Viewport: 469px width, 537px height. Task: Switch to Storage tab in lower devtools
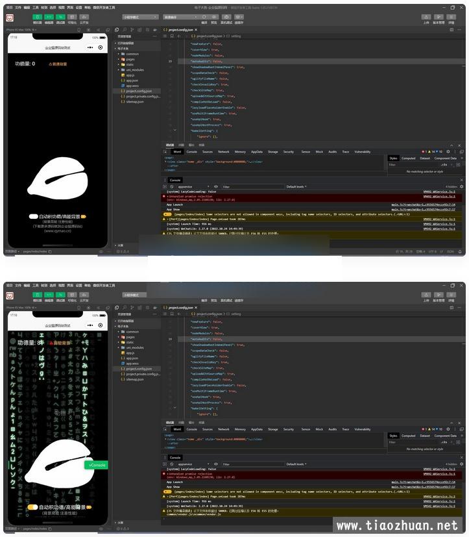coord(273,429)
